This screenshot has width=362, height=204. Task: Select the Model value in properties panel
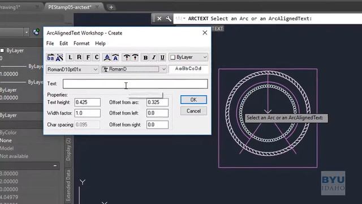pos(7,148)
